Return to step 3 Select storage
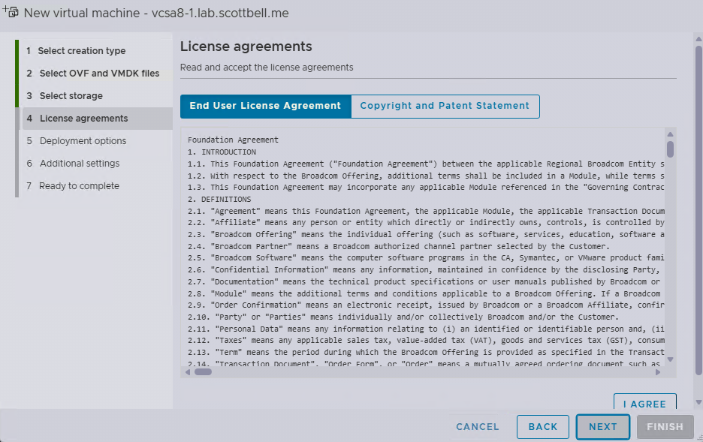This screenshot has width=703, height=442. point(71,96)
